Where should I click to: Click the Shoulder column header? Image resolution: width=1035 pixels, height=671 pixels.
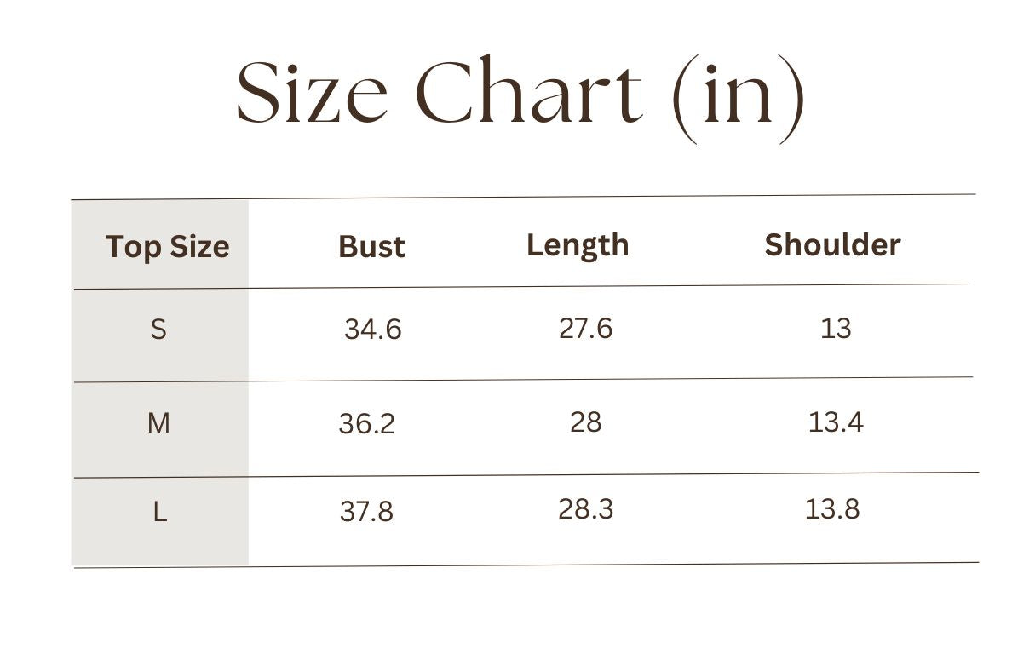[832, 245]
